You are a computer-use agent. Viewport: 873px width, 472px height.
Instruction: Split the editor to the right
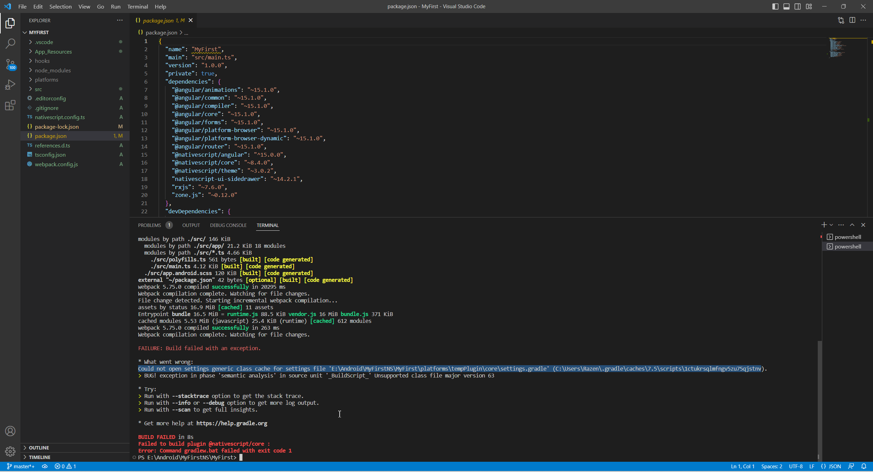tap(852, 20)
